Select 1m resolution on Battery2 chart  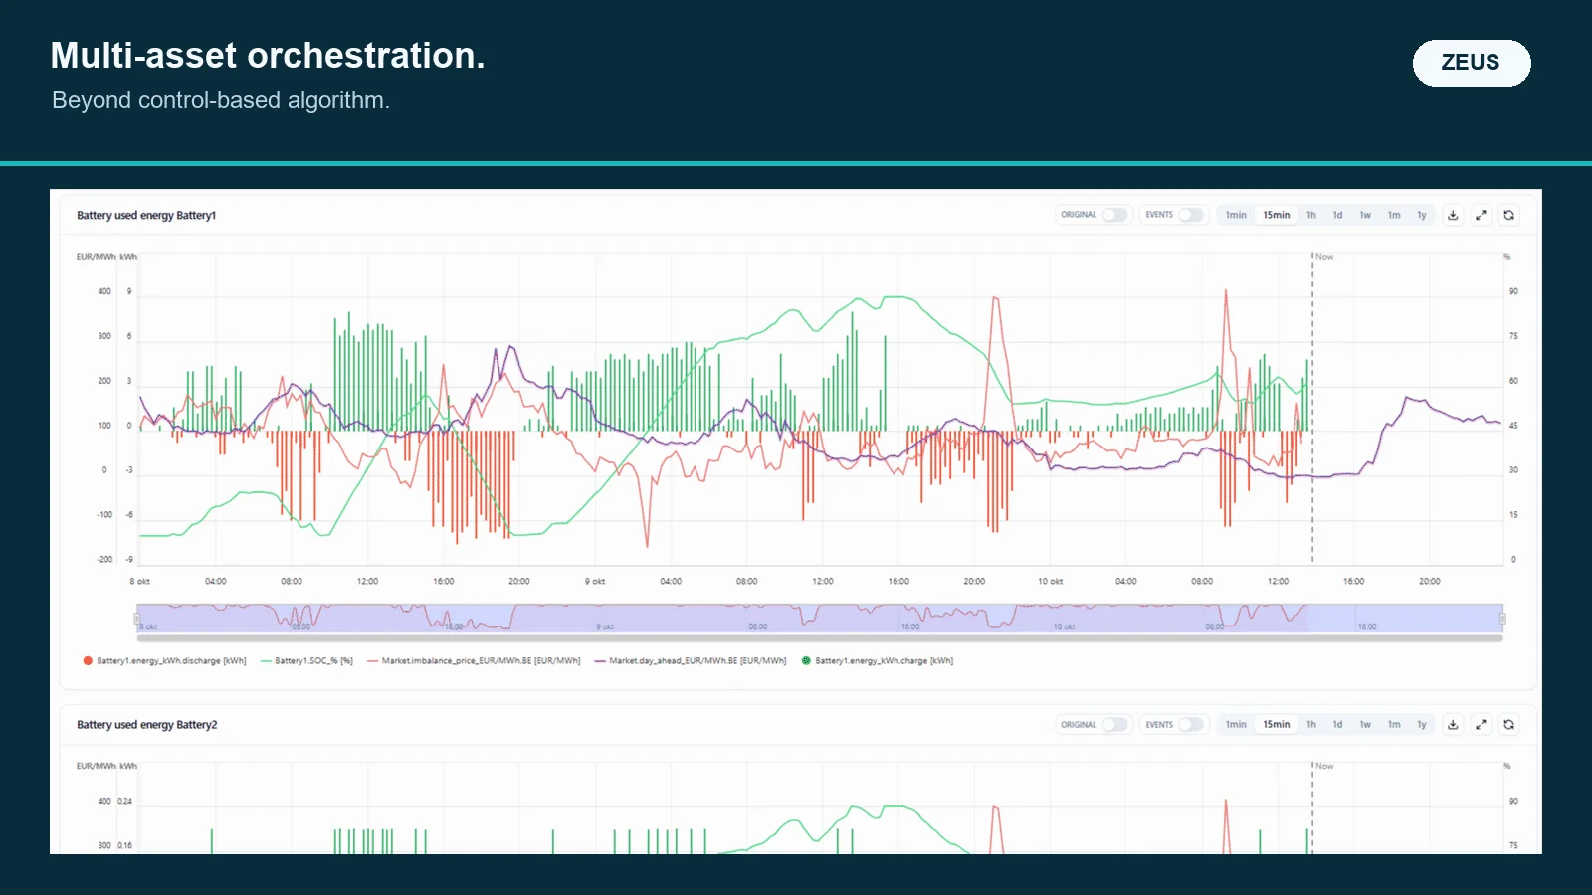click(1394, 725)
